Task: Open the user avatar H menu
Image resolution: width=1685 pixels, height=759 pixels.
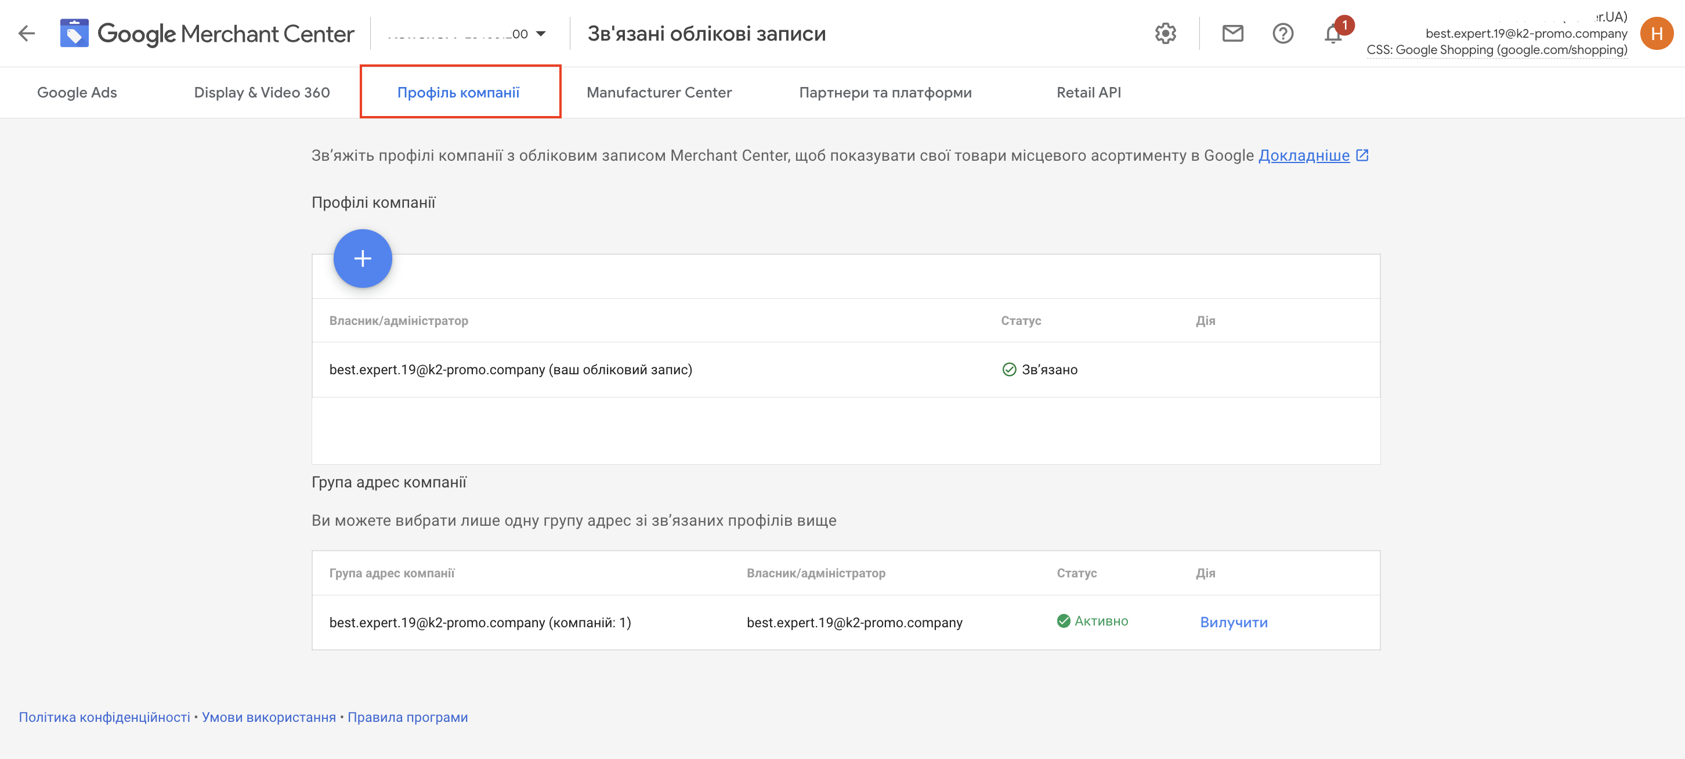Action: pyautogui.click(x=1656, y=34)
